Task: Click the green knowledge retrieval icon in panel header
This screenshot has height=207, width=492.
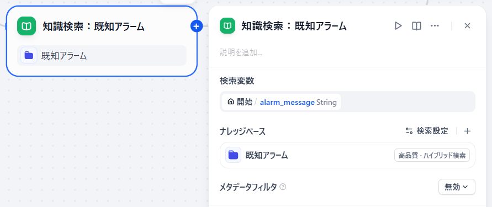Action: coord(228,26)
